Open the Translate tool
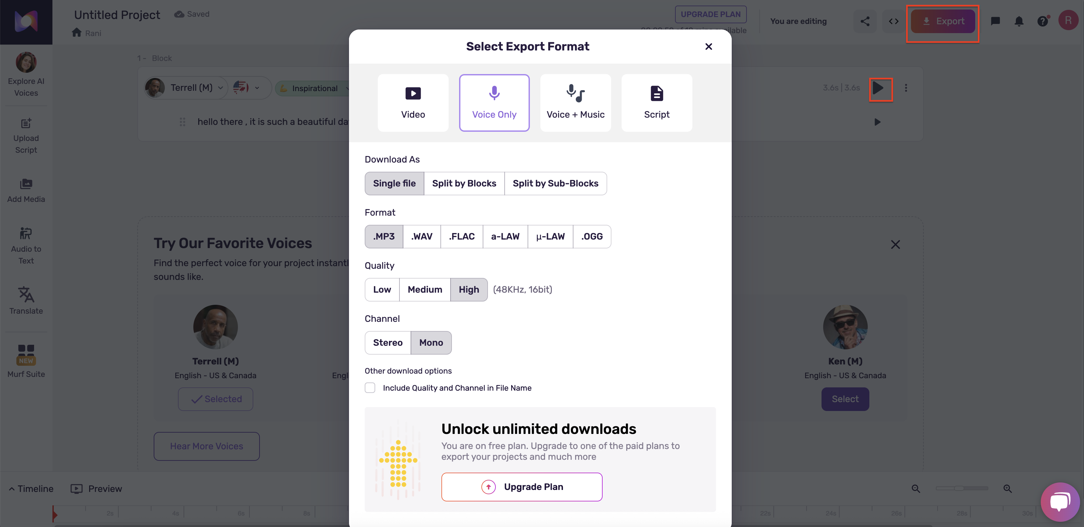The image size is (1084, 527). pos(26,300)
